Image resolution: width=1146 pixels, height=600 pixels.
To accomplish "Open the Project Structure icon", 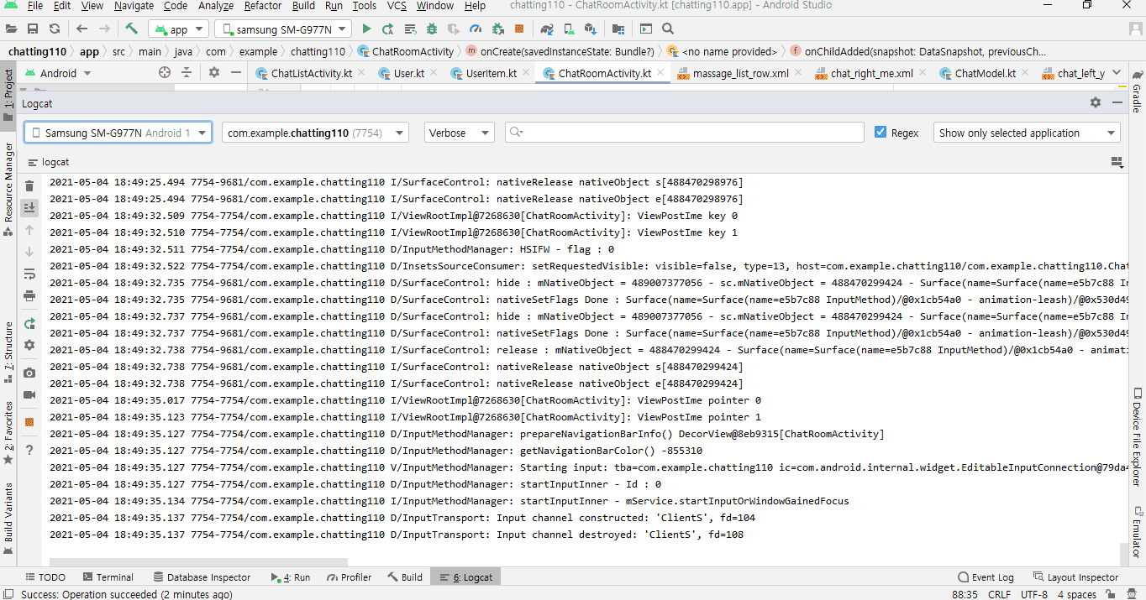I will (618, 29).
